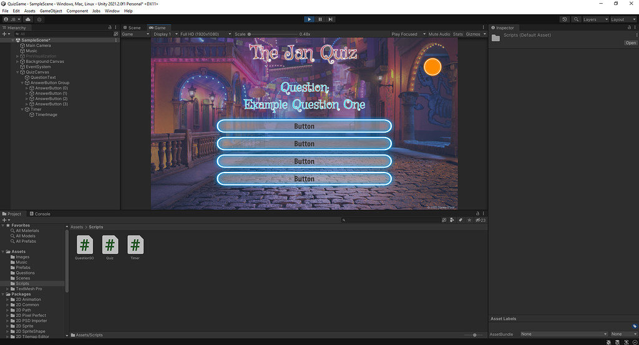Open the SampleScene row's three-dot menu

[116, 40]
